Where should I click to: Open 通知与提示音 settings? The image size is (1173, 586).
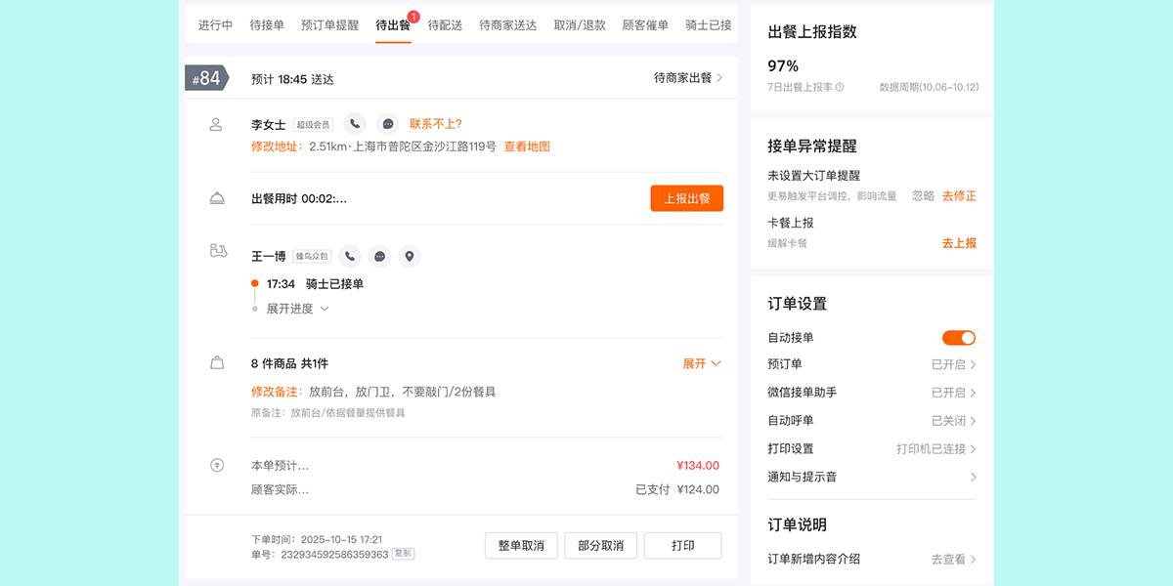(x=872, y=478)
